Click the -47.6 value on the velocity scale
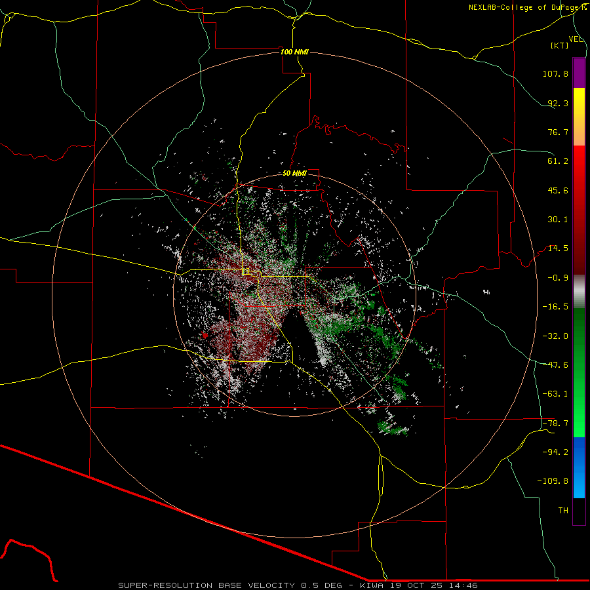The width and height of the screenshot is (590, 590). tap(555, 365)
